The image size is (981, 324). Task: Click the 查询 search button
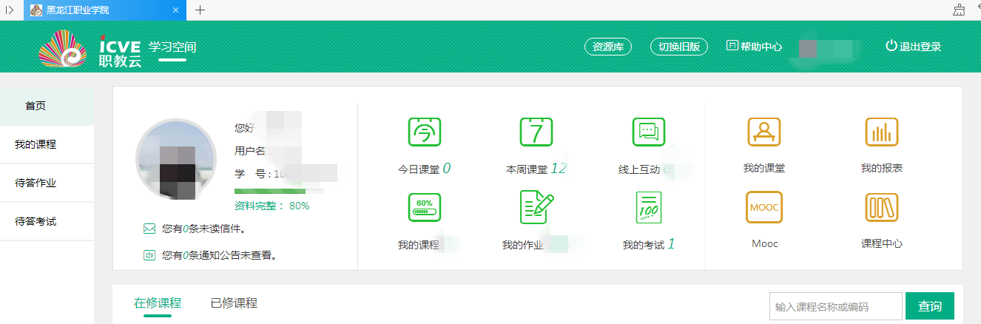point(929,306)
